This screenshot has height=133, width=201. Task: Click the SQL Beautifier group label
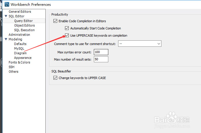click(61, 71)
